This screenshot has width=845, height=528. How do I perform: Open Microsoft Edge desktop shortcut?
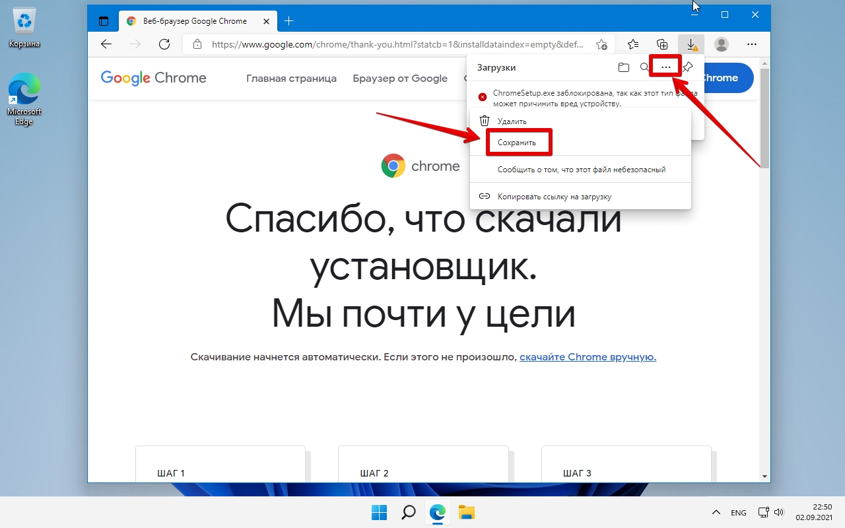pos(24,99)
